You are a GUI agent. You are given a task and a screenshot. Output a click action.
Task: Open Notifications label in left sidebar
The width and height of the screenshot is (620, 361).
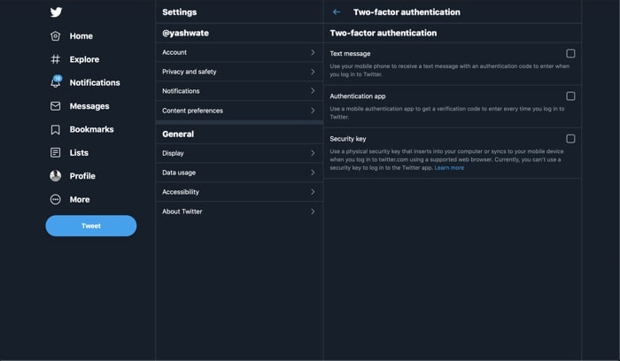click(x=95, y=82)
